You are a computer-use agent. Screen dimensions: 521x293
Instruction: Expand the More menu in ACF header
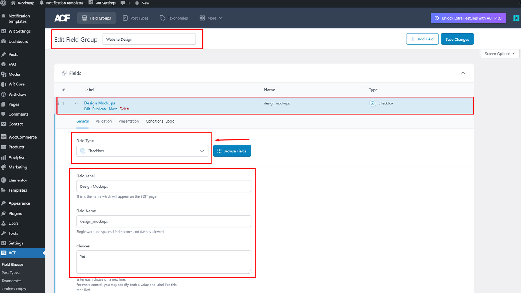(211, 18)
